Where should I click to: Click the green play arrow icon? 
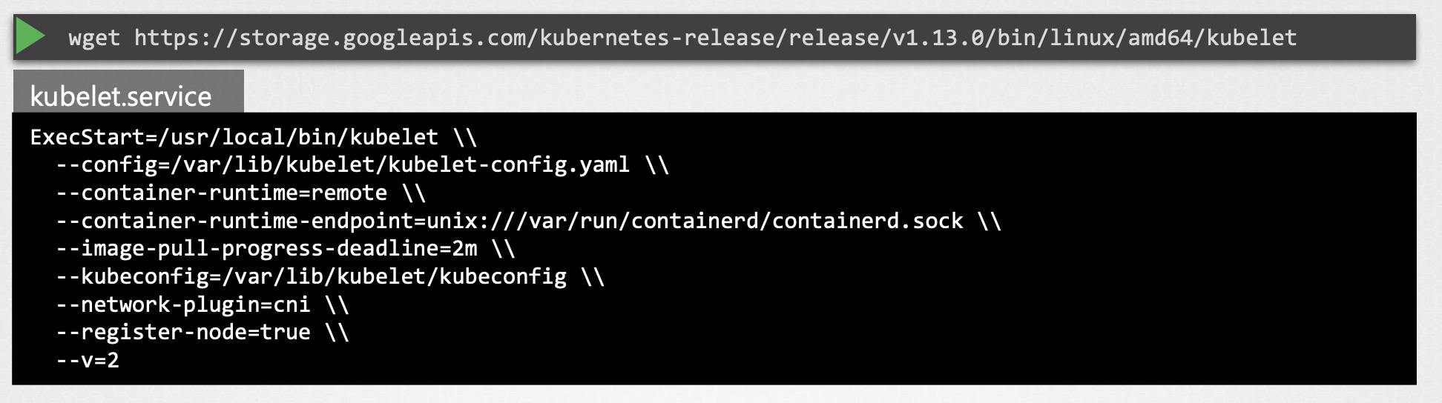pyautogui.click(x=30, y=36)
